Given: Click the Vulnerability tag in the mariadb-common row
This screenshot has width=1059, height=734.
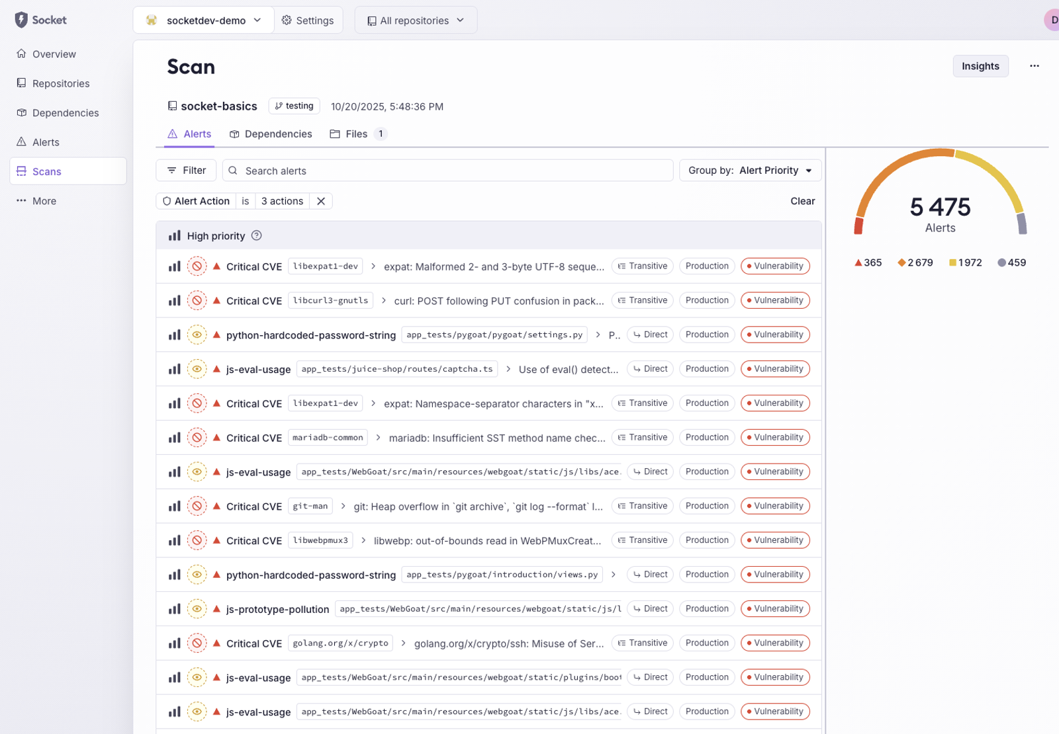Looking at the screenshot, I should [x=775, y=438].
